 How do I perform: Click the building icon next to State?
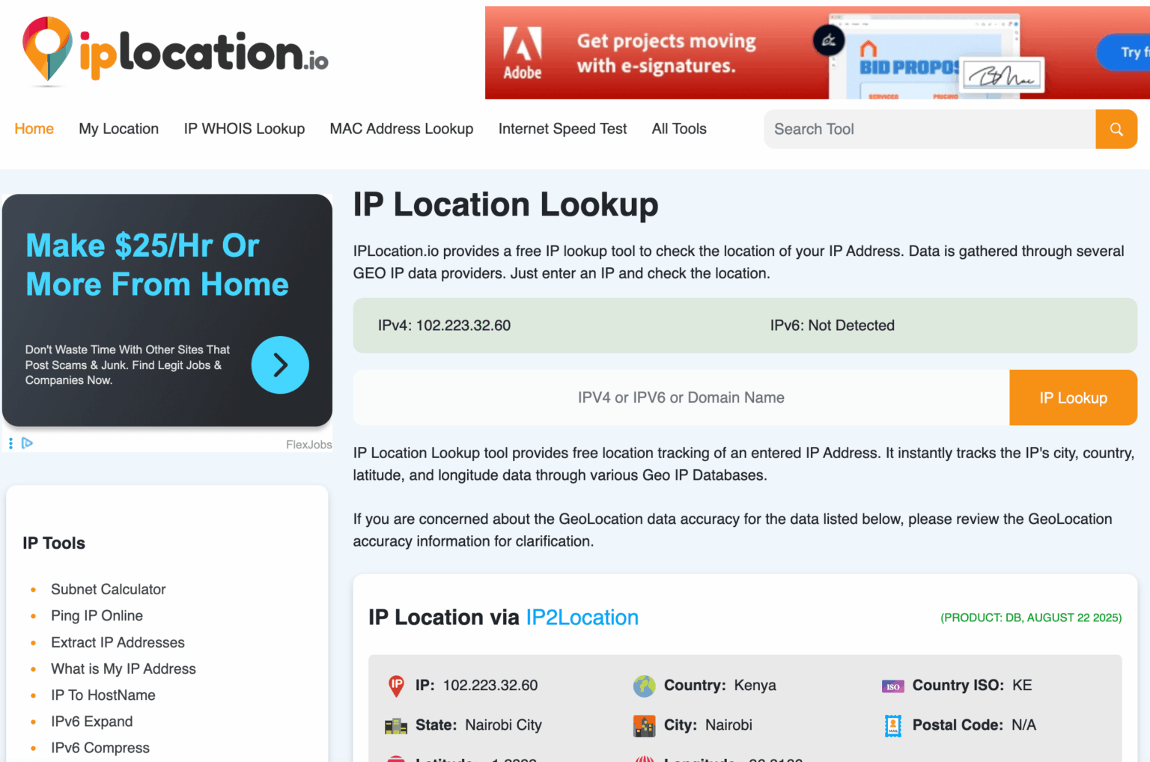tap(396, 725)
